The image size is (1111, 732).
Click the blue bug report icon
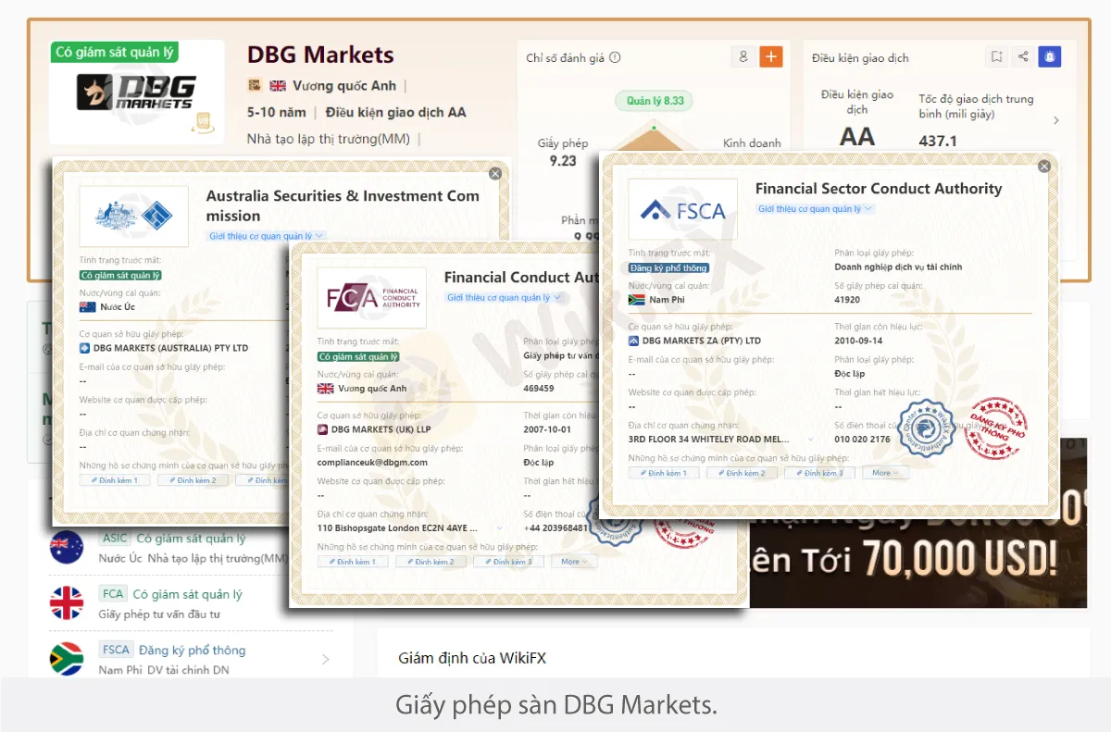pyautogui.click(x=1049, y=56)
